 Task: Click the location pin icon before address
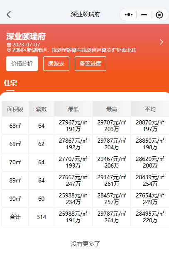pyautogui.click(x=9, y=50)
